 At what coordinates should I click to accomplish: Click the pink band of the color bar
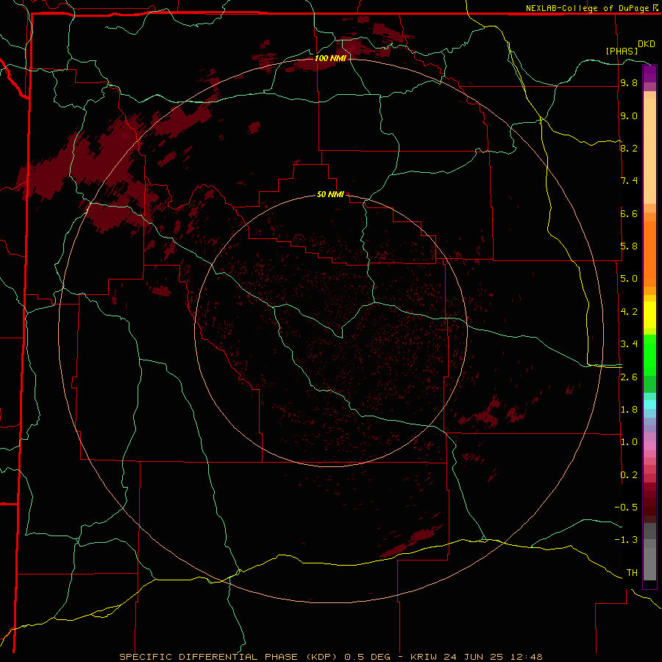pos(649,446)
